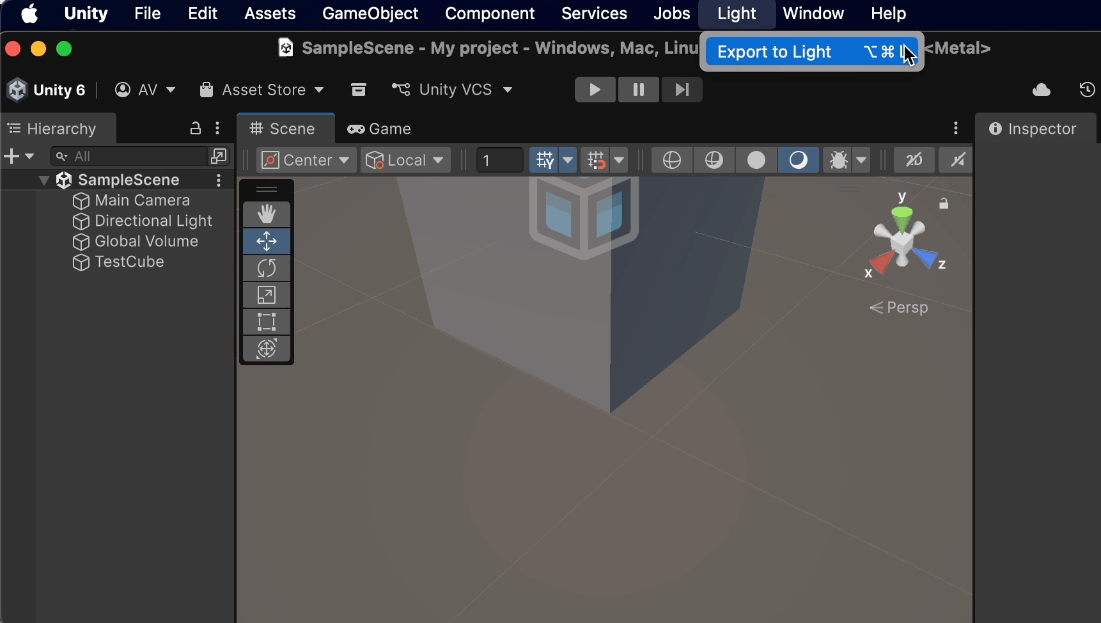Select the Rect tool

click(x=267, y=322)
